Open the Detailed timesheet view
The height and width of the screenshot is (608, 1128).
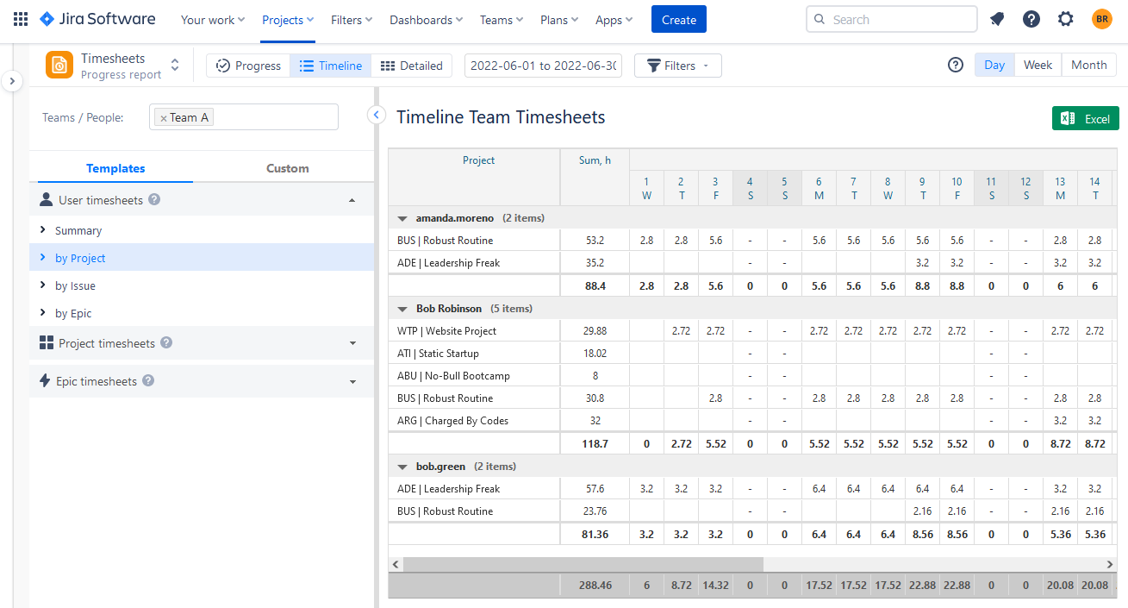412,65
